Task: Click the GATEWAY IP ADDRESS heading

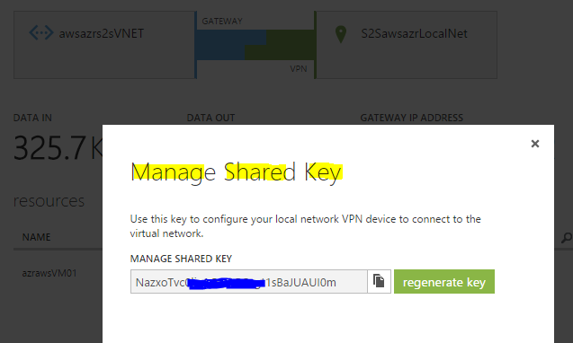Action: pos(411,118)
